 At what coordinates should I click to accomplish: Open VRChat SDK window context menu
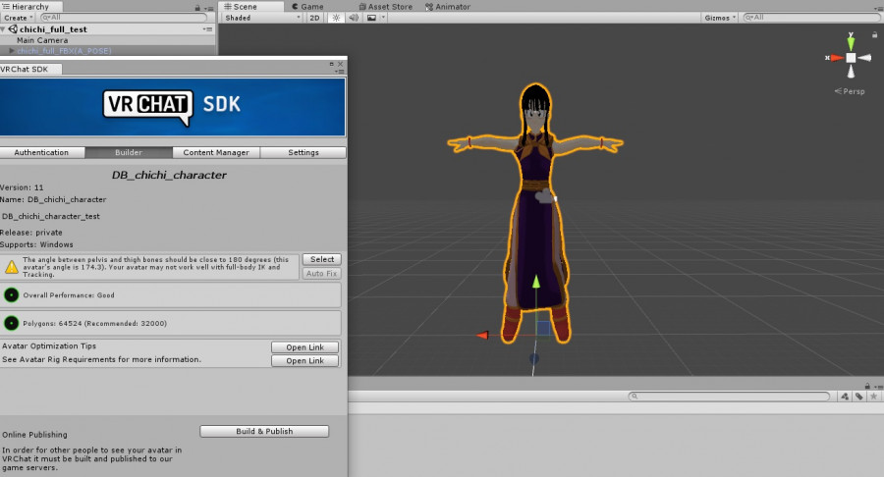340,72
